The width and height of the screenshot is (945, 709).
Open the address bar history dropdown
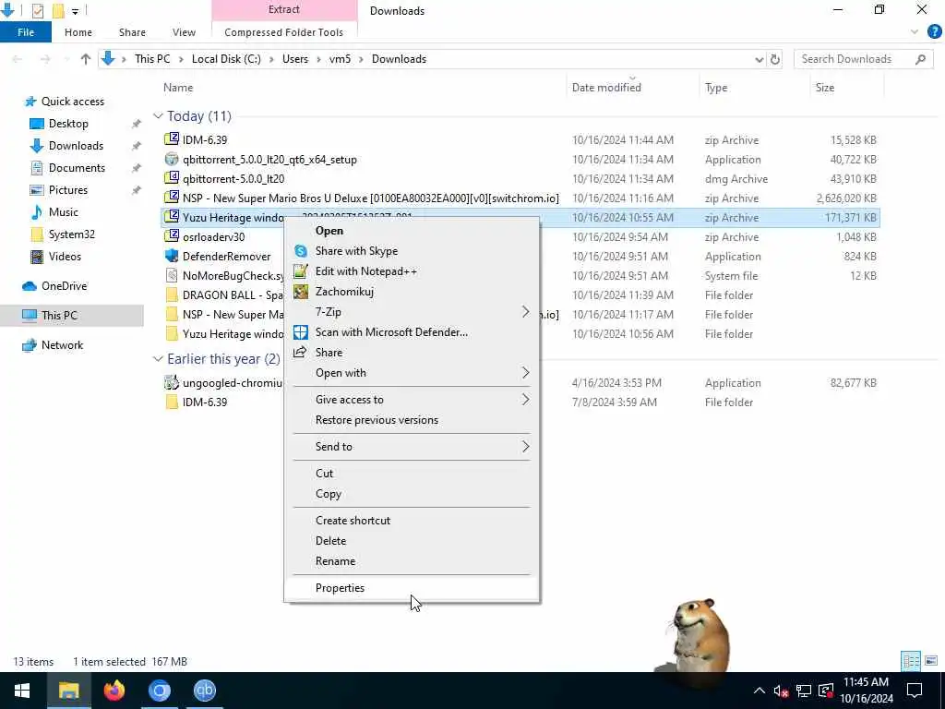coord(759,59)
